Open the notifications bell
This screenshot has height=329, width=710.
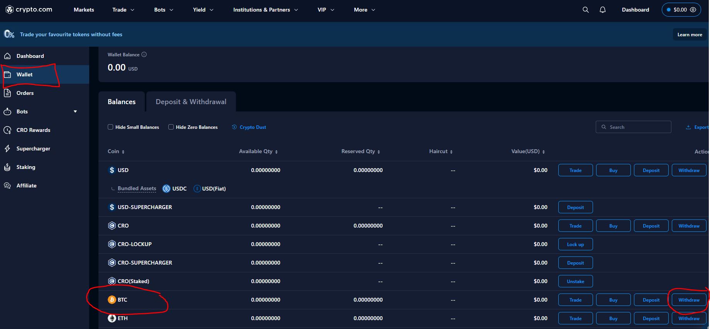[603, 10]
